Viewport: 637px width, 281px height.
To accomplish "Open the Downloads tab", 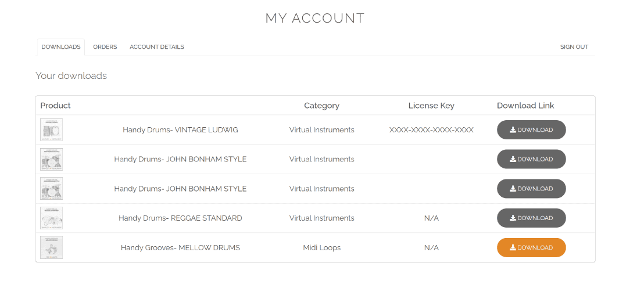I will coord(61,47).
